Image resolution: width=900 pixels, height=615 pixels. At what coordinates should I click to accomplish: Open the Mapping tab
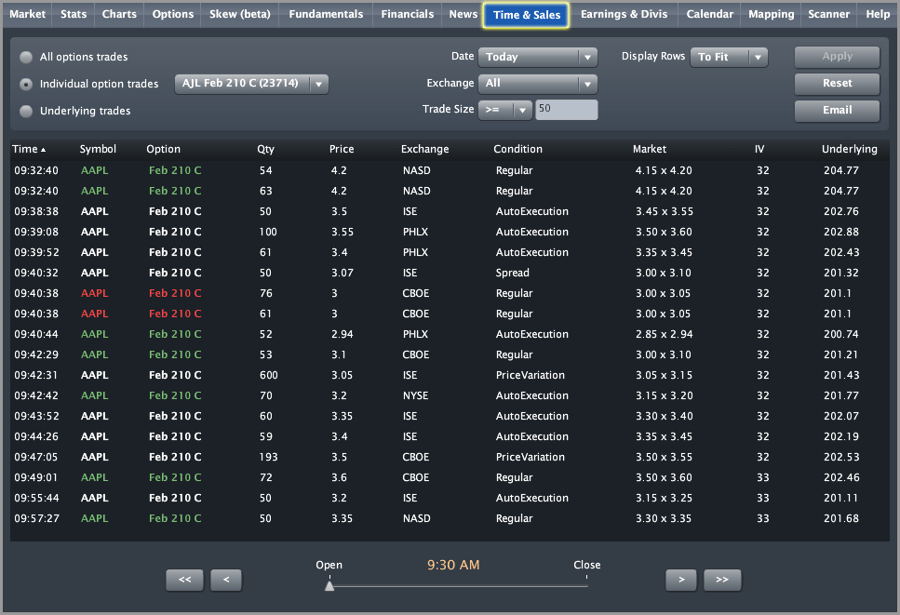coord(771,14)
